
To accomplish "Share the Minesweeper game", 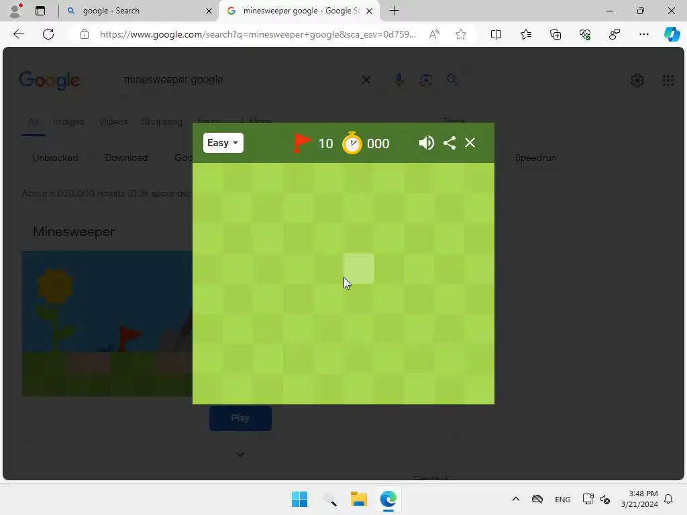I will (450, 143).
